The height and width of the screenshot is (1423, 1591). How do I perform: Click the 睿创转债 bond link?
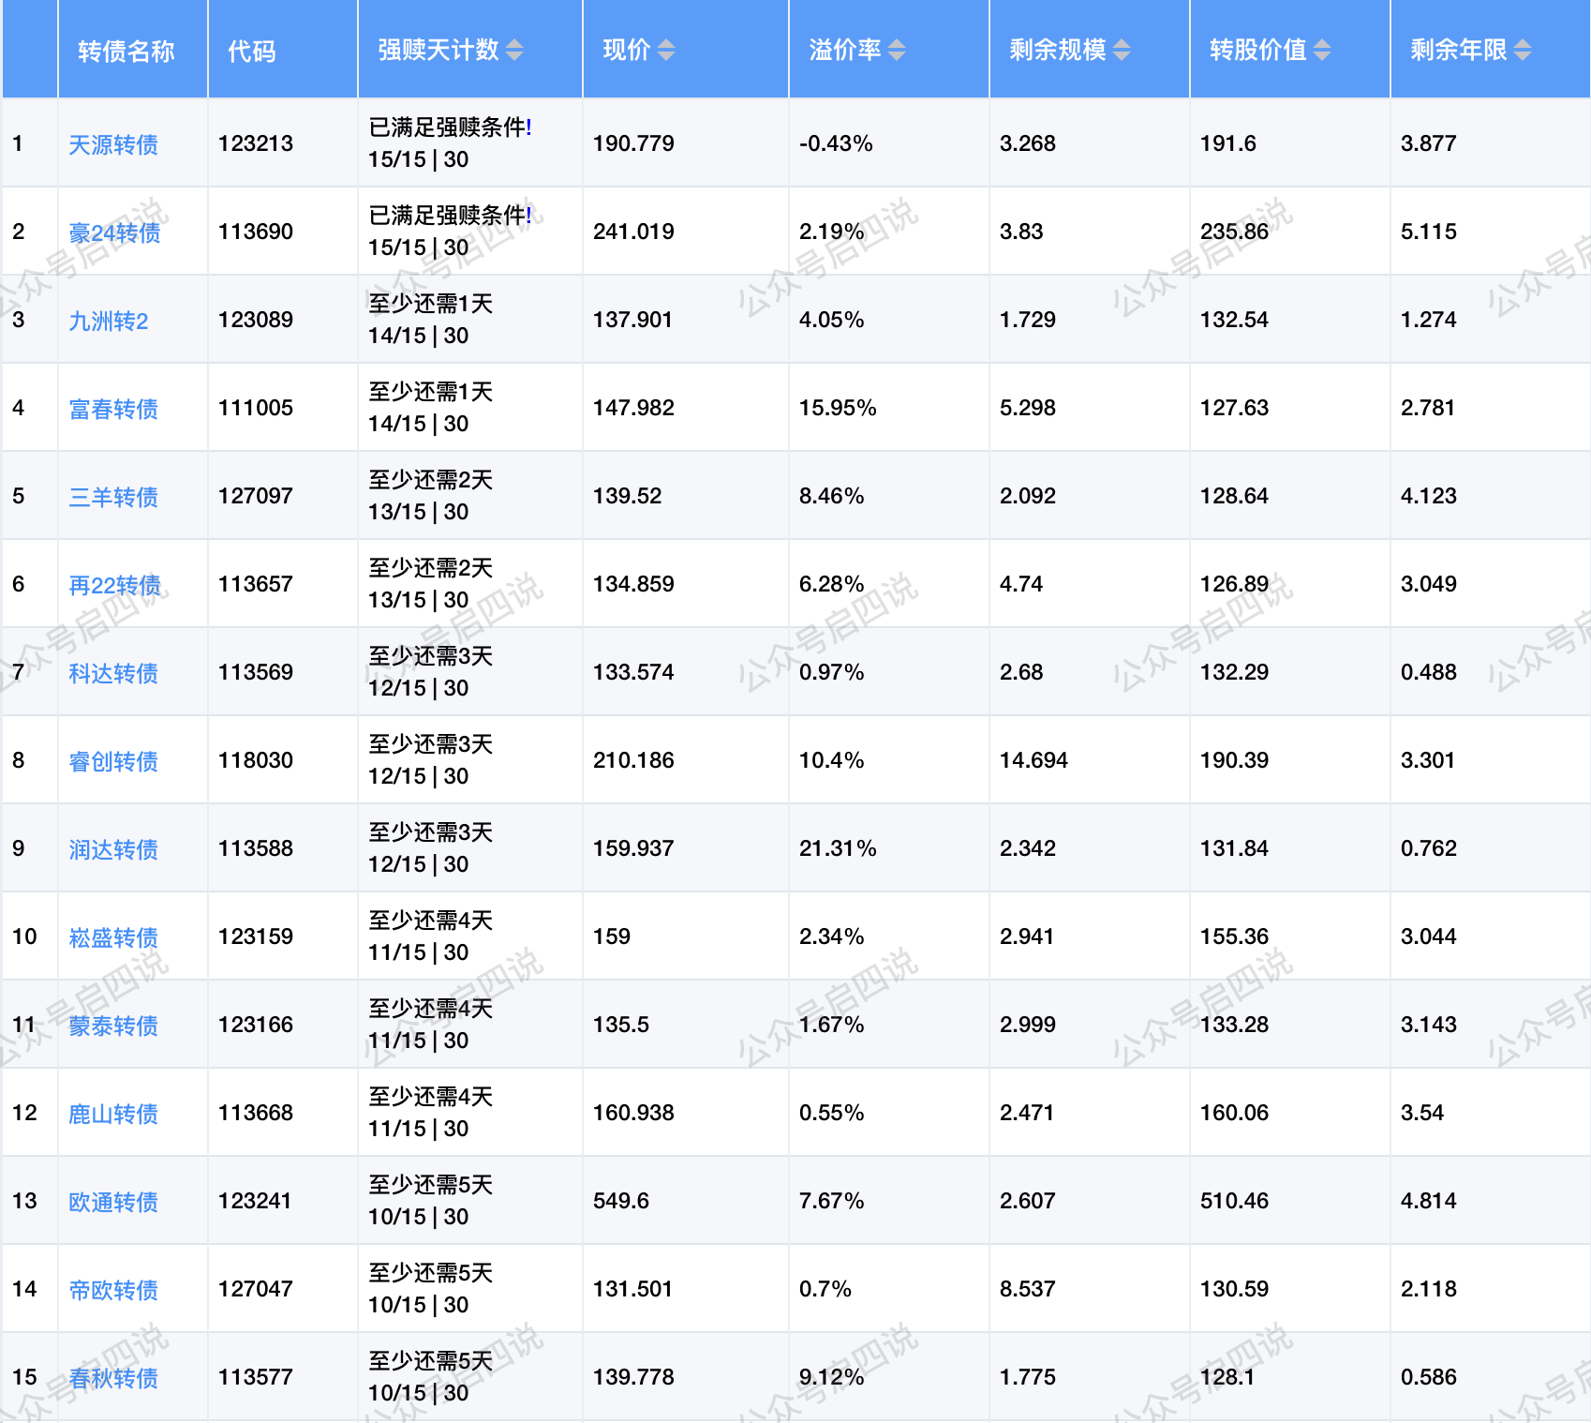point(113,761)
